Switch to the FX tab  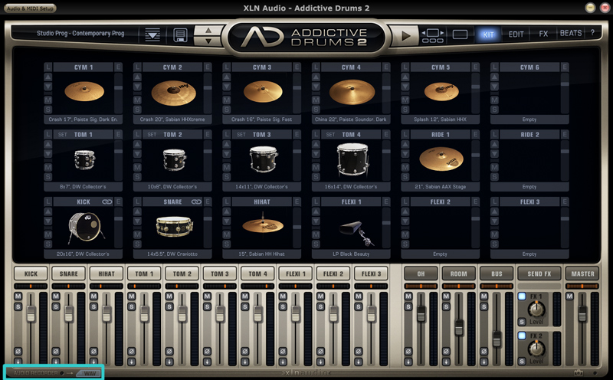pos(543,34)
